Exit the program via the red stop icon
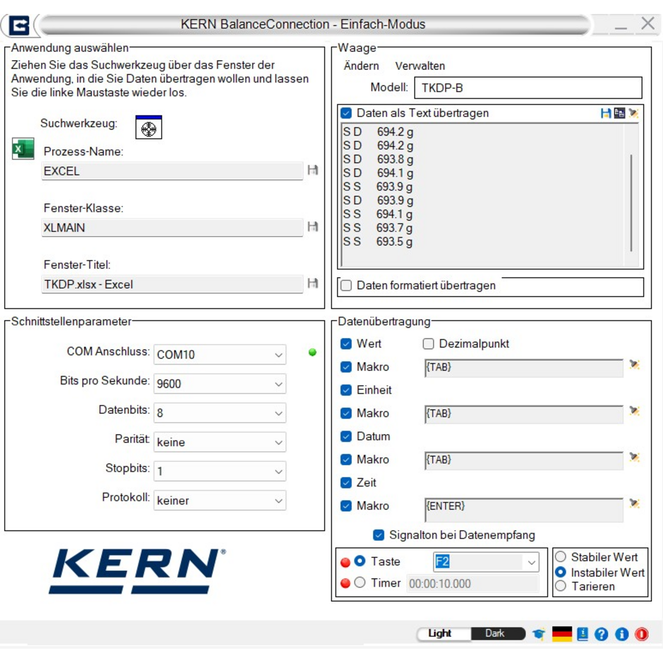The image size is (663, 663). [641, 633]
